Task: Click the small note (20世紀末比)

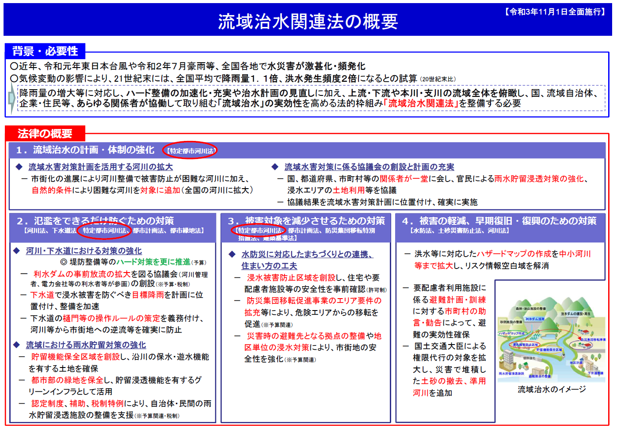Action: click(x=438, y=80)
